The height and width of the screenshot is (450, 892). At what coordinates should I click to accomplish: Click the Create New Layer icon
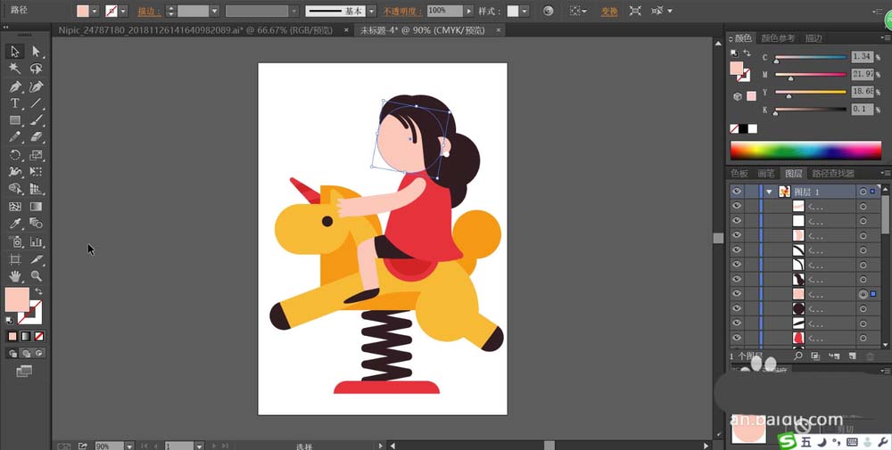pyautogui.click(x=852, y=356)
